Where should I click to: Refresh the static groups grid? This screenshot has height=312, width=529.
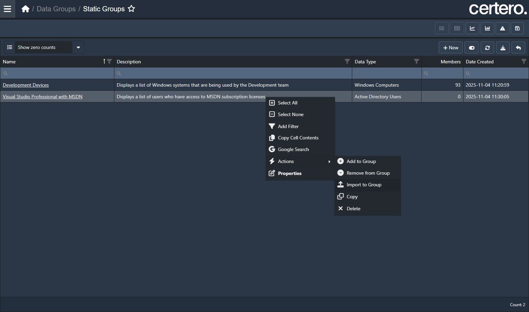pos(487,48)
